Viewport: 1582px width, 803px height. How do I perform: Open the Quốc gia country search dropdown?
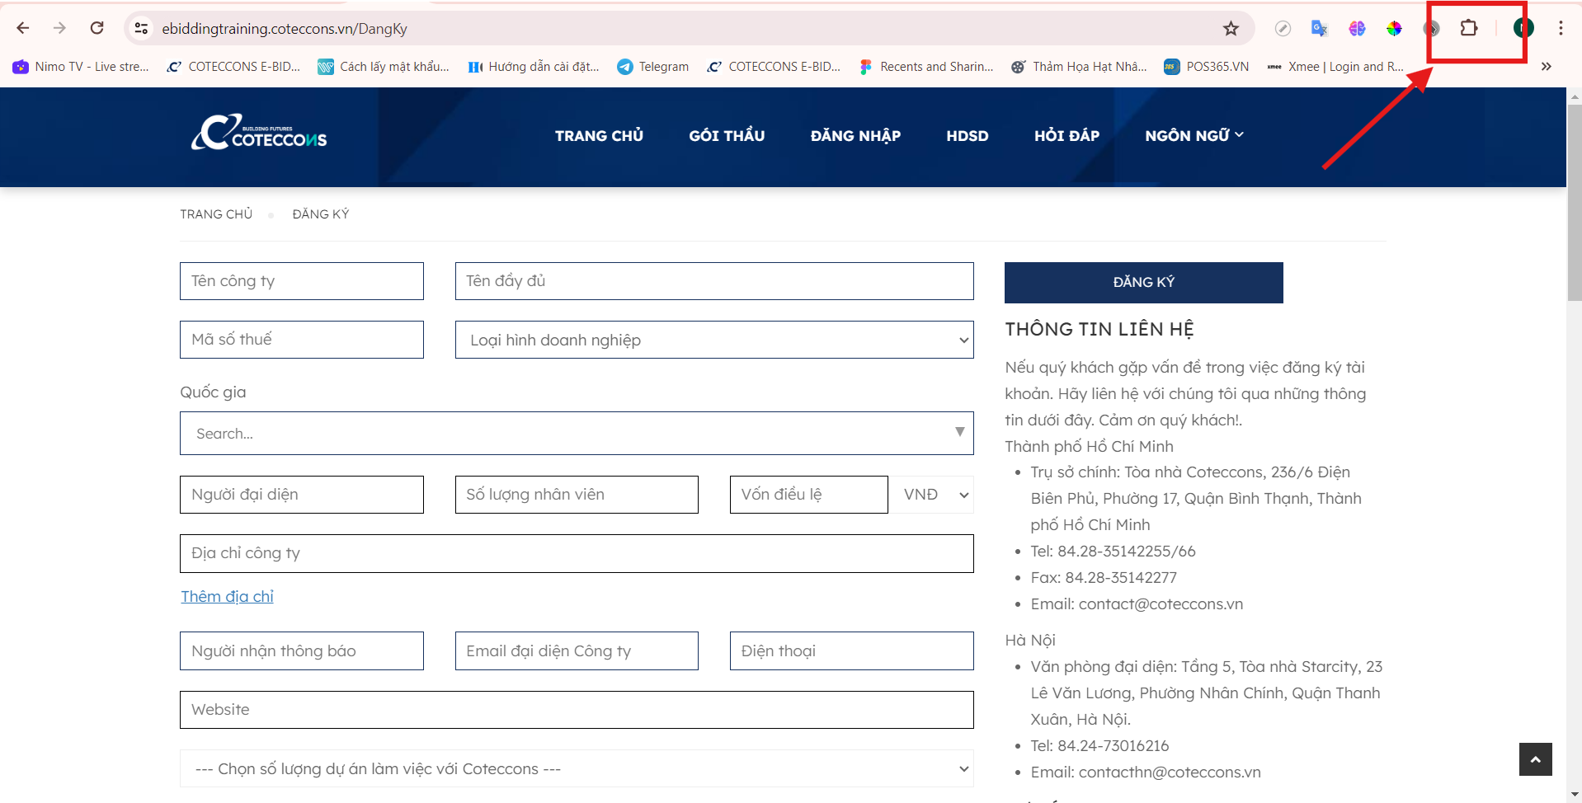tap(577, 433)
